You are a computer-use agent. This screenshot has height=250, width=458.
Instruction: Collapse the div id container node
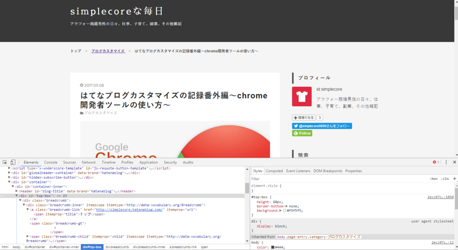(x=9, y=182)
